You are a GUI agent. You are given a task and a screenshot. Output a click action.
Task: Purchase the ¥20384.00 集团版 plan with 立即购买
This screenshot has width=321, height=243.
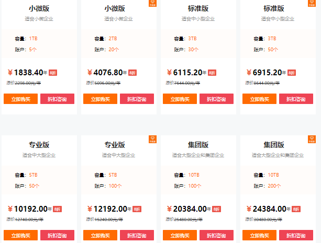pyautogui.click(x=180, y=236)
